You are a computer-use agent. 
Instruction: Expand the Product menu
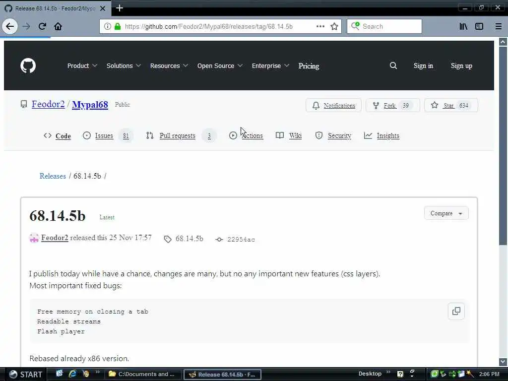coord(82,66)
